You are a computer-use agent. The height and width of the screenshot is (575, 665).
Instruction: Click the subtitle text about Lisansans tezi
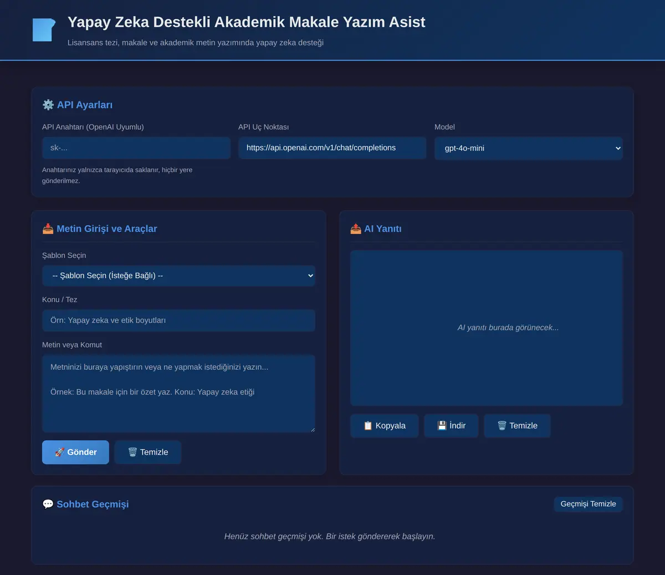pyautogui.click(x=196, y=43)
